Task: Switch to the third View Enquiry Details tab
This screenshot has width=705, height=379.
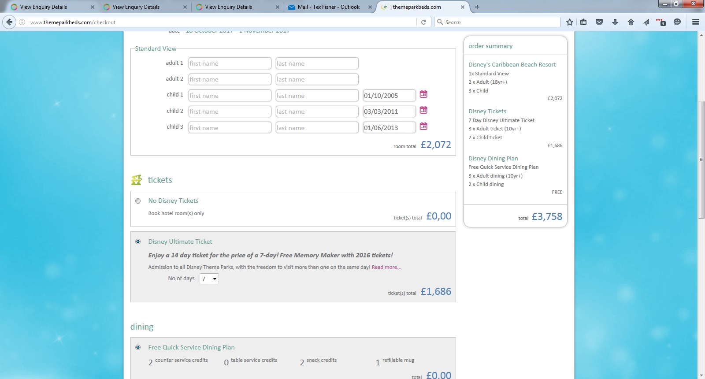Action: pos(237,7)
